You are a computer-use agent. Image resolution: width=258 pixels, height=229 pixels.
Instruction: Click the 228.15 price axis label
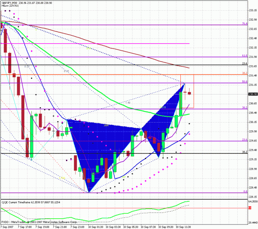pyautogui.click(x=253, y=196)
